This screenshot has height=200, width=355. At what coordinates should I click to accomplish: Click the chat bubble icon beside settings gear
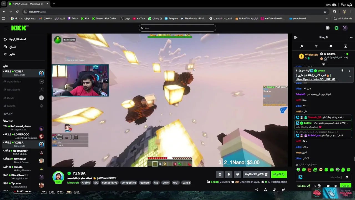[328, 186]
